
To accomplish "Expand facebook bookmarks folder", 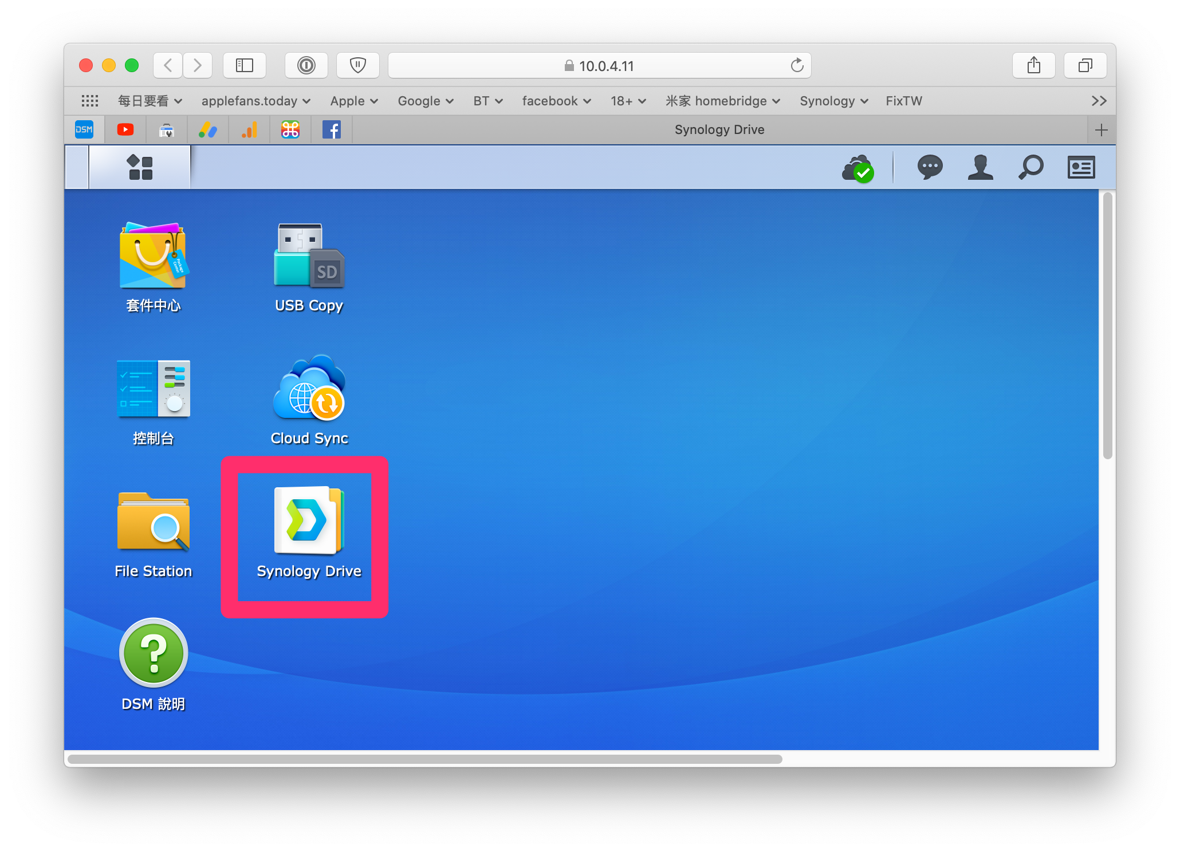I will 556,101.
